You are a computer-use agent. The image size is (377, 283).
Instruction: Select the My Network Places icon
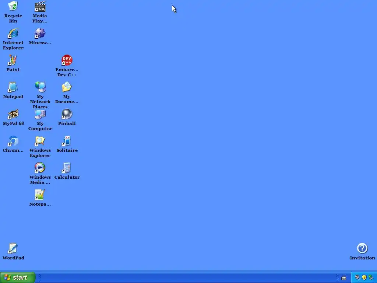[x=40, y=87]
